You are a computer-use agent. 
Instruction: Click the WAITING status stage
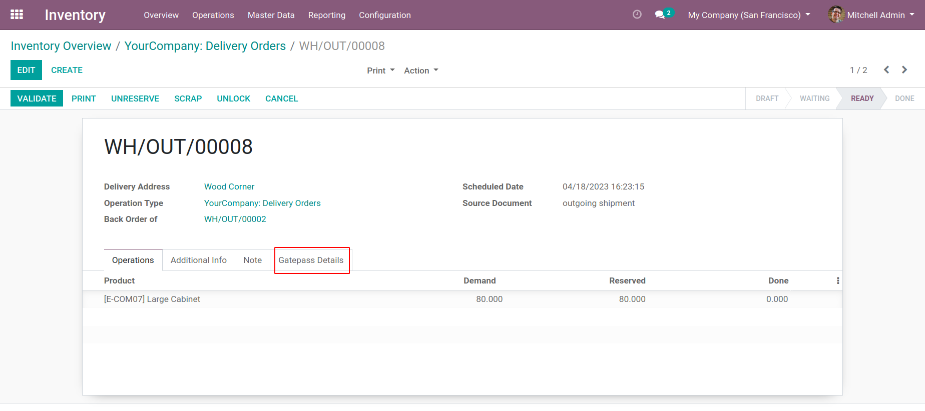pos(814,98)
